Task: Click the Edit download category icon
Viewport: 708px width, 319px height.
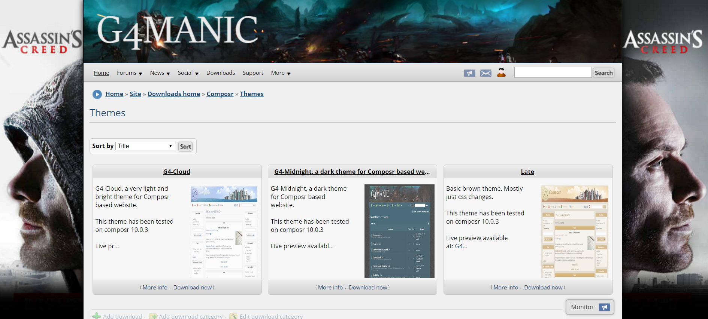Action: click(x=233, y=316)
